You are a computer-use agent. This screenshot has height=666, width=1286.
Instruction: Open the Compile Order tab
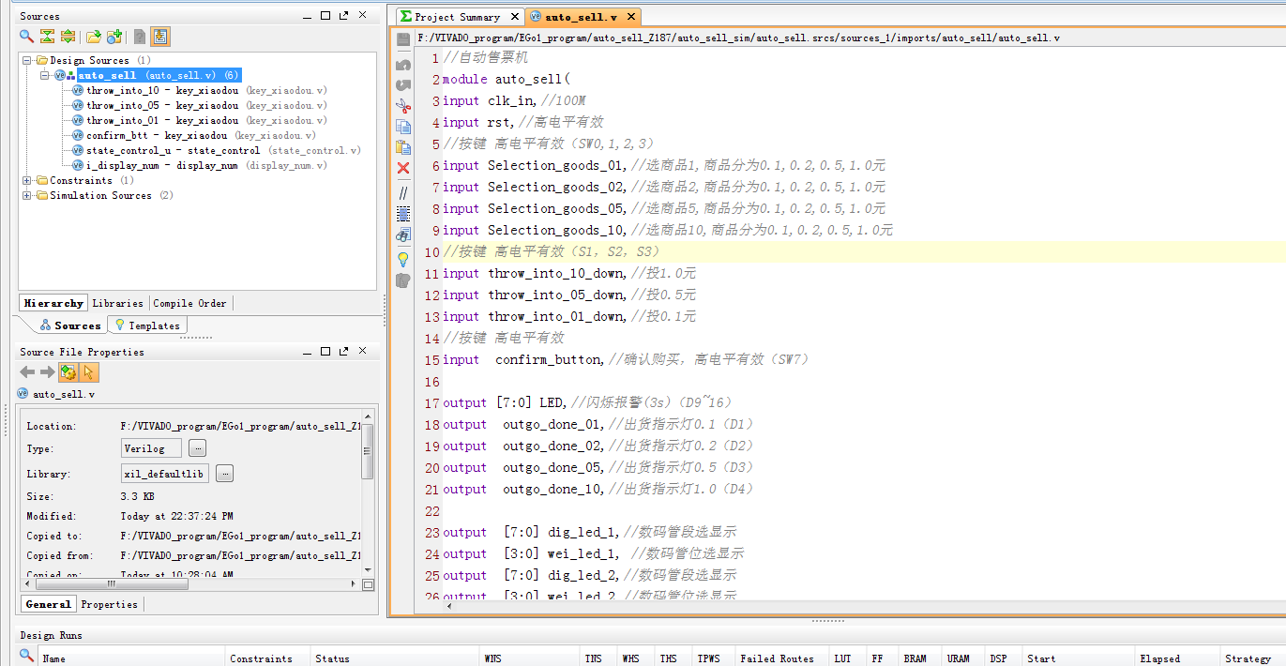tap(190, 303)
